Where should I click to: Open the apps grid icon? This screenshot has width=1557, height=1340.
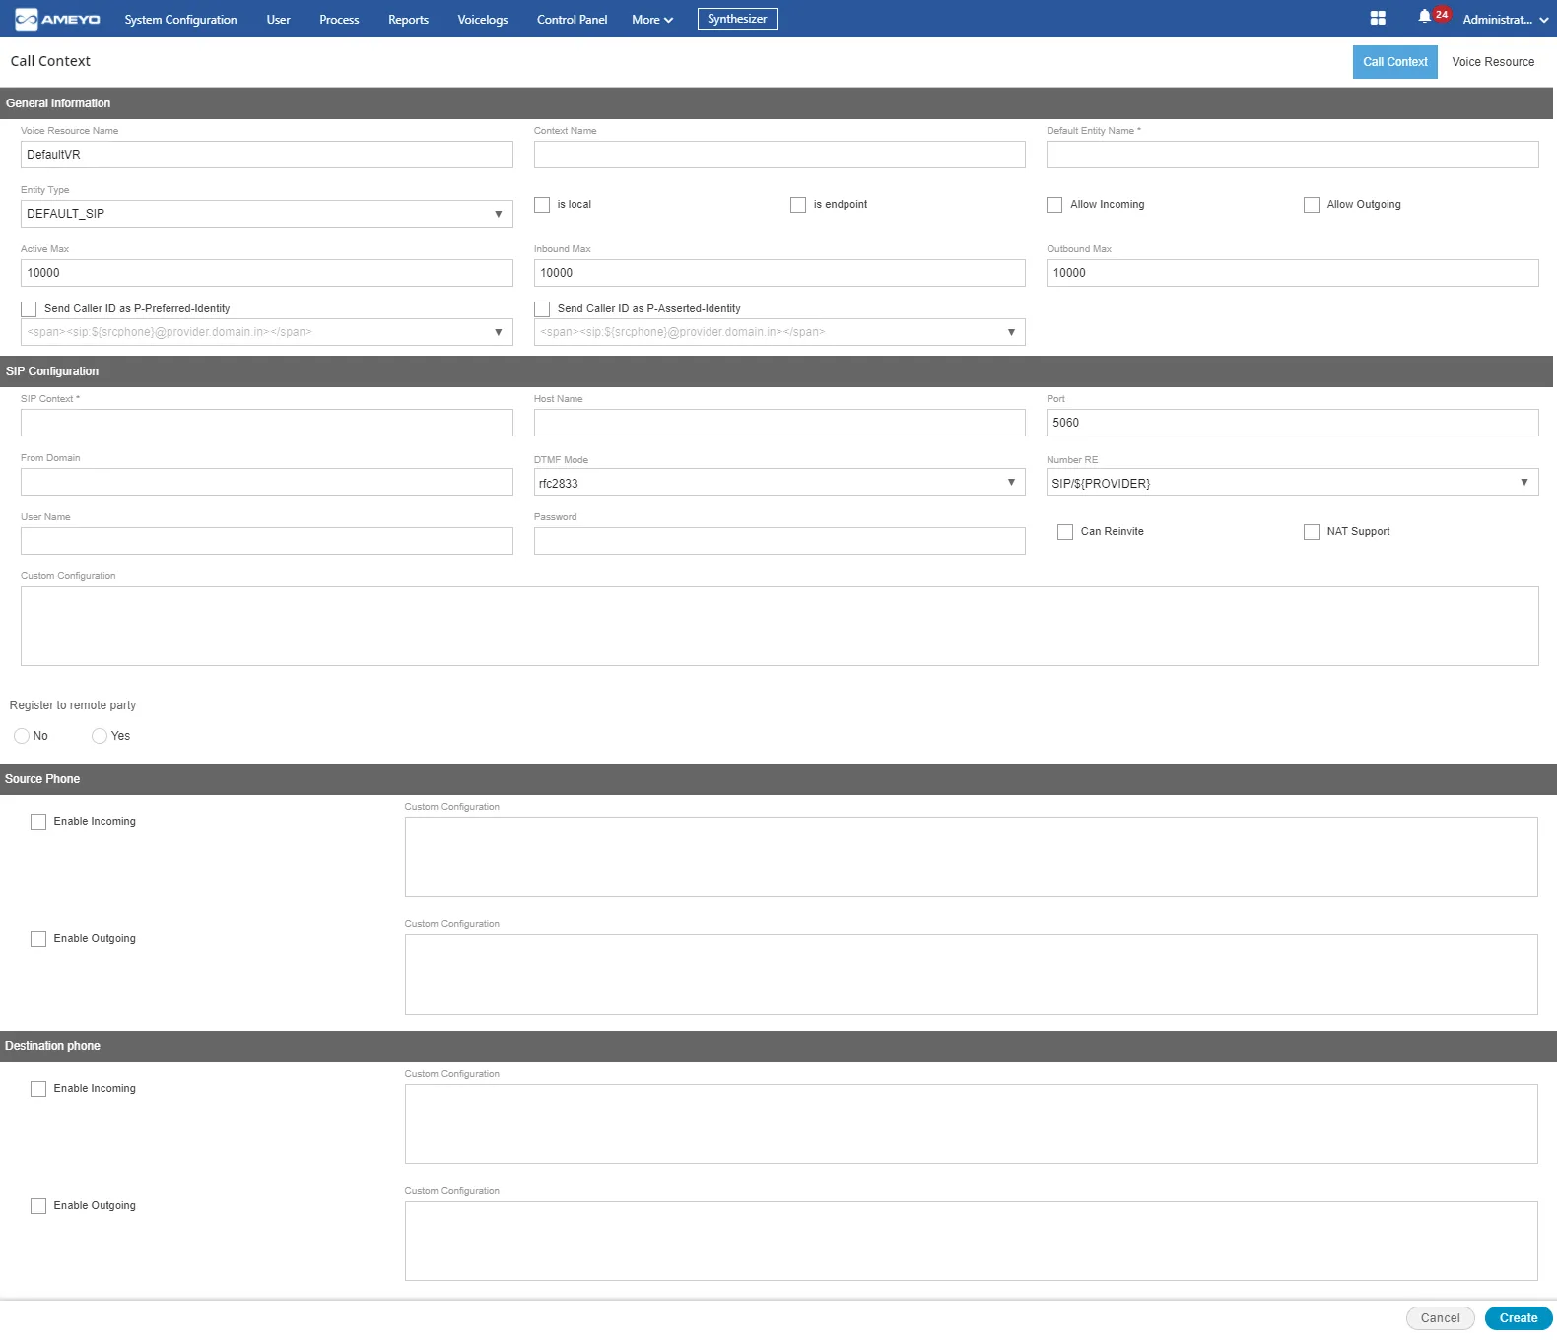point(1378,19)
